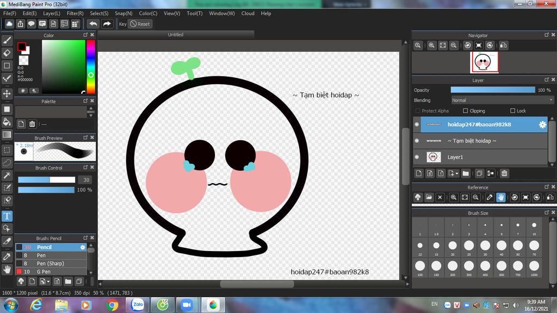The width and height of the screenshot is (557, 313).
Task: Pop out the Color panel
Action: [85, 35]
